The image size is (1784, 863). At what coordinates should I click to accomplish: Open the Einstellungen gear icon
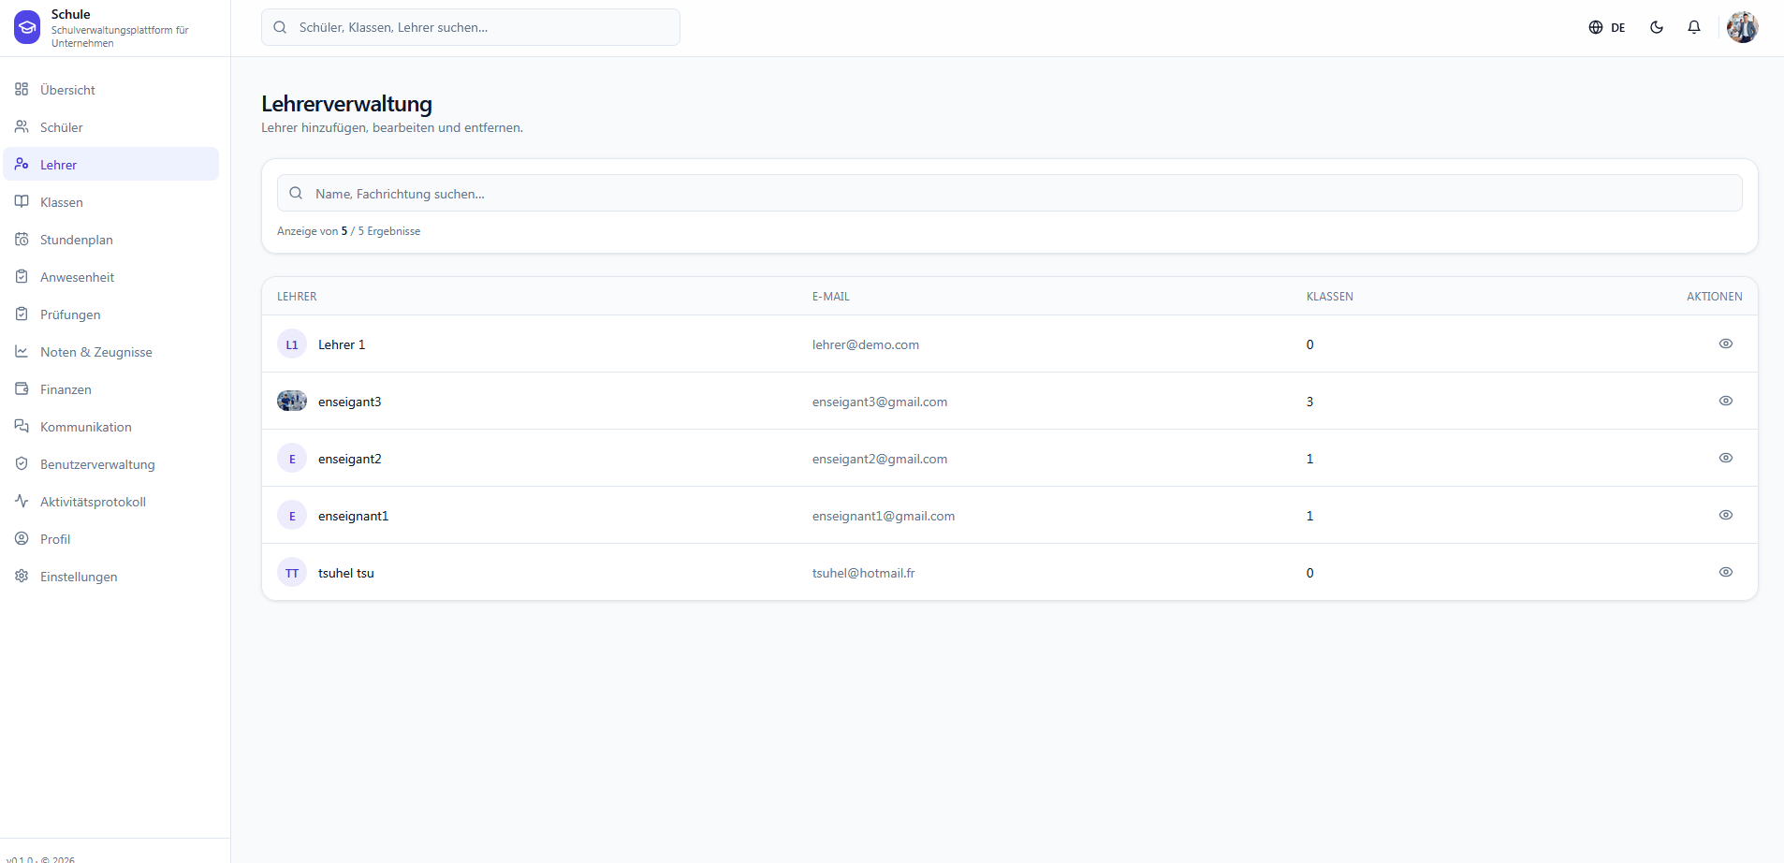(22, 576)
